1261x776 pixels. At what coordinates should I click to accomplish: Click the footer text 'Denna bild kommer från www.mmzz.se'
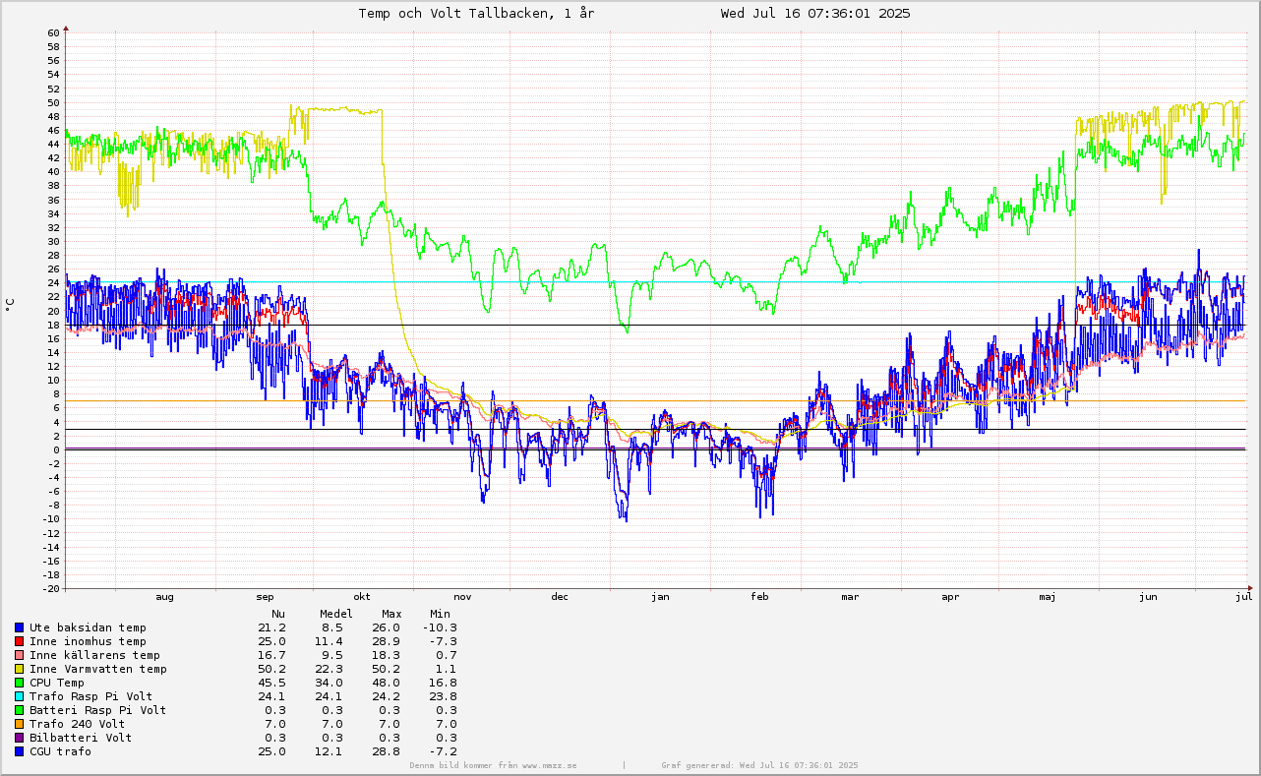click(494, 765)
